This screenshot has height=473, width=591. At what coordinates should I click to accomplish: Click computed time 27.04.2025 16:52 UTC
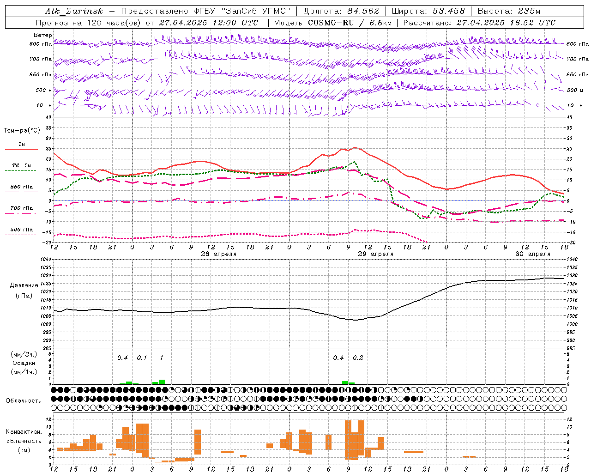506,23
